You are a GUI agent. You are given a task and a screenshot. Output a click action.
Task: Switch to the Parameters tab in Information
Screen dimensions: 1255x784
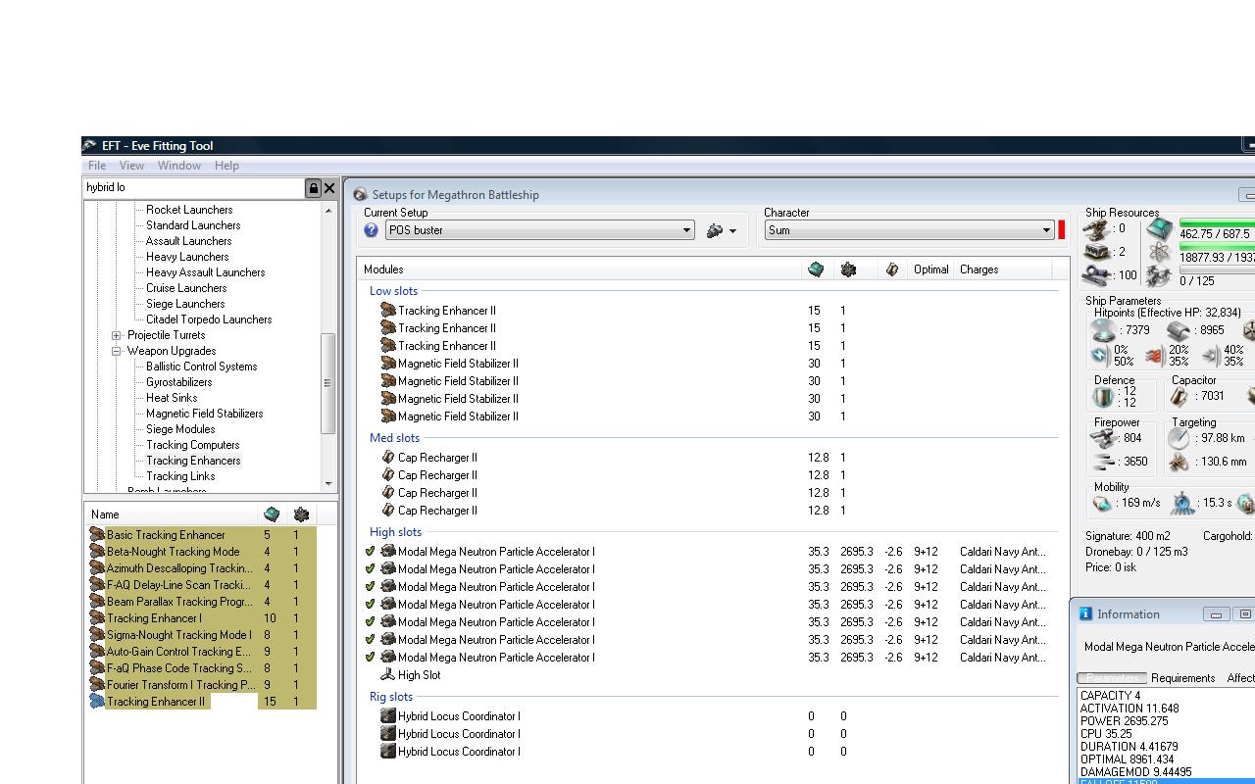[x=1112, y=678]
